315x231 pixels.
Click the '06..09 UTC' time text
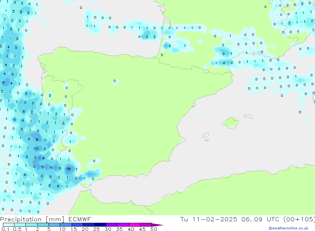pos(261,219)
